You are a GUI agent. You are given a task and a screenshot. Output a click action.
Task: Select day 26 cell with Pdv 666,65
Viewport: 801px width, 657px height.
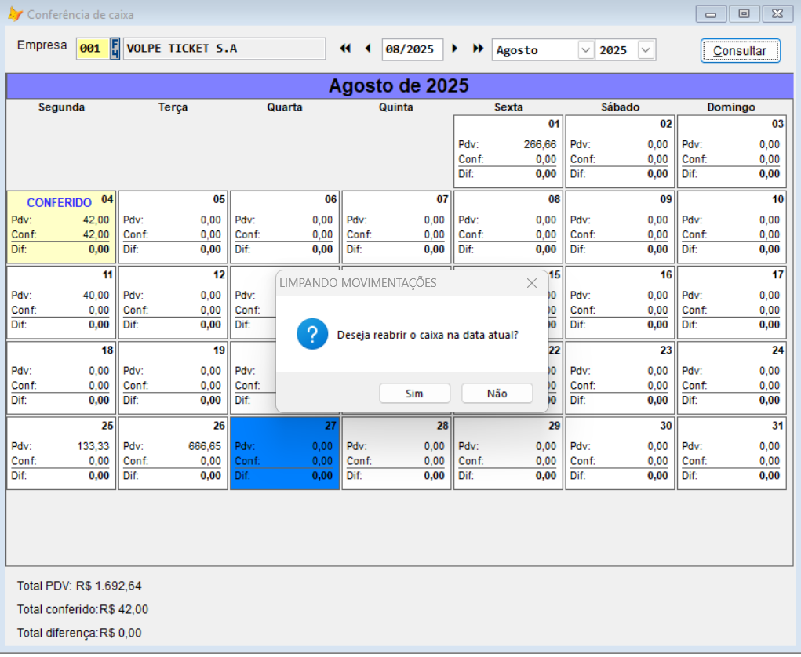click(173, 454)
